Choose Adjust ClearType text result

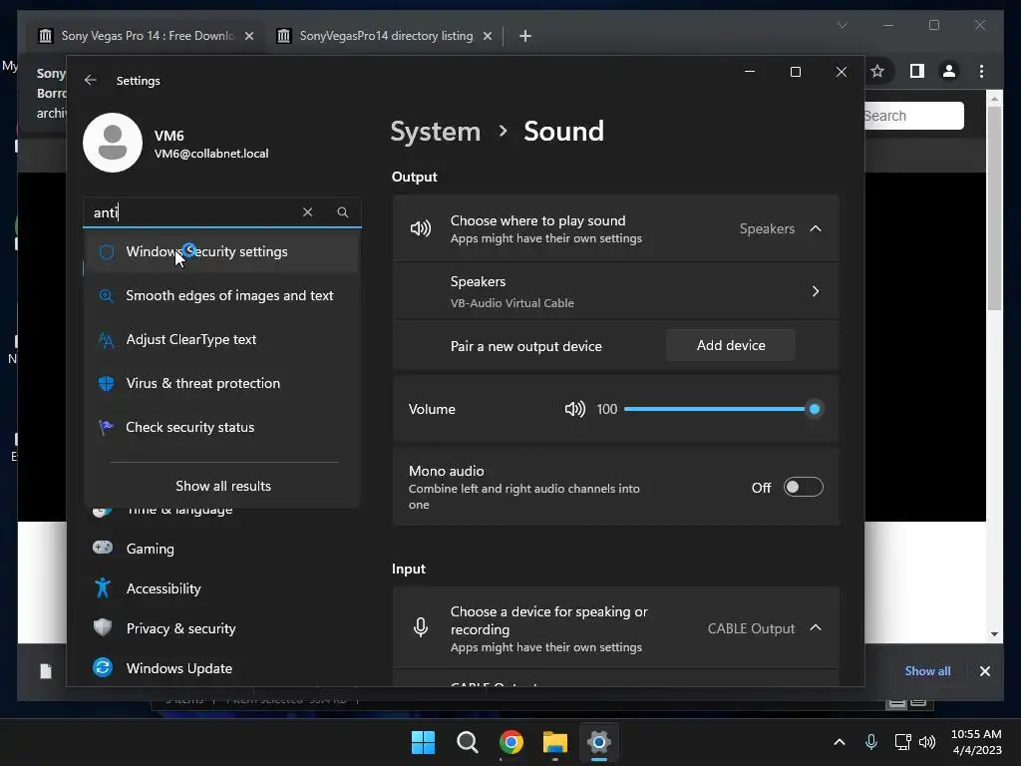(x=221, y=339)
